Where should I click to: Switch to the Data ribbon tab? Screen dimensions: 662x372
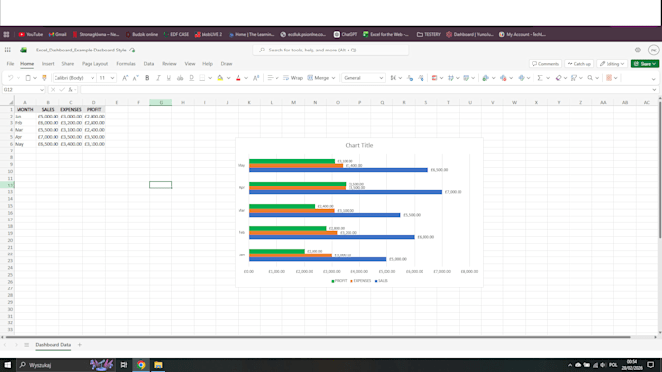point(149,63)
